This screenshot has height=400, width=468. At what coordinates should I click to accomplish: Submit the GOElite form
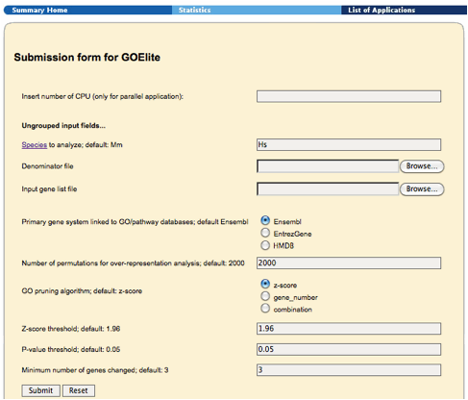point(40,390)
